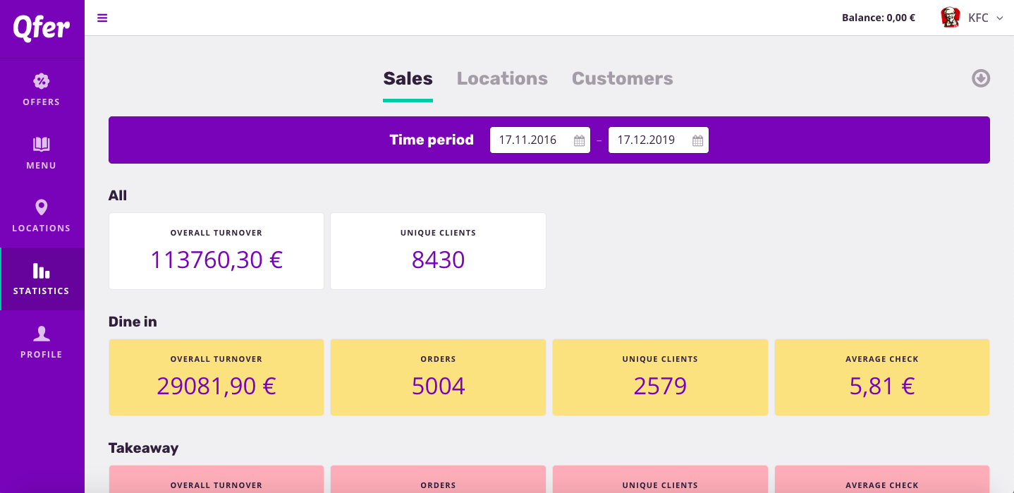Open the start date calendar picker icon
1014x493 pixels.
tap(579, 140)
